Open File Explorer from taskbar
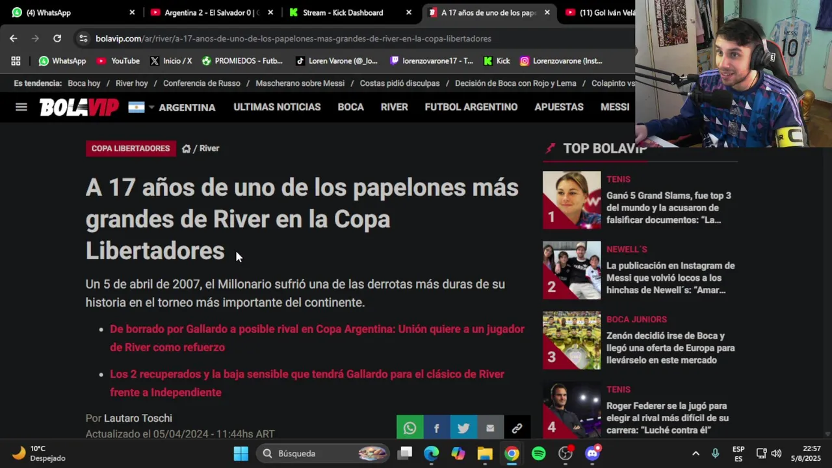Image resolution: width=832 pixels, height=468 pixels. coord(485,453)
